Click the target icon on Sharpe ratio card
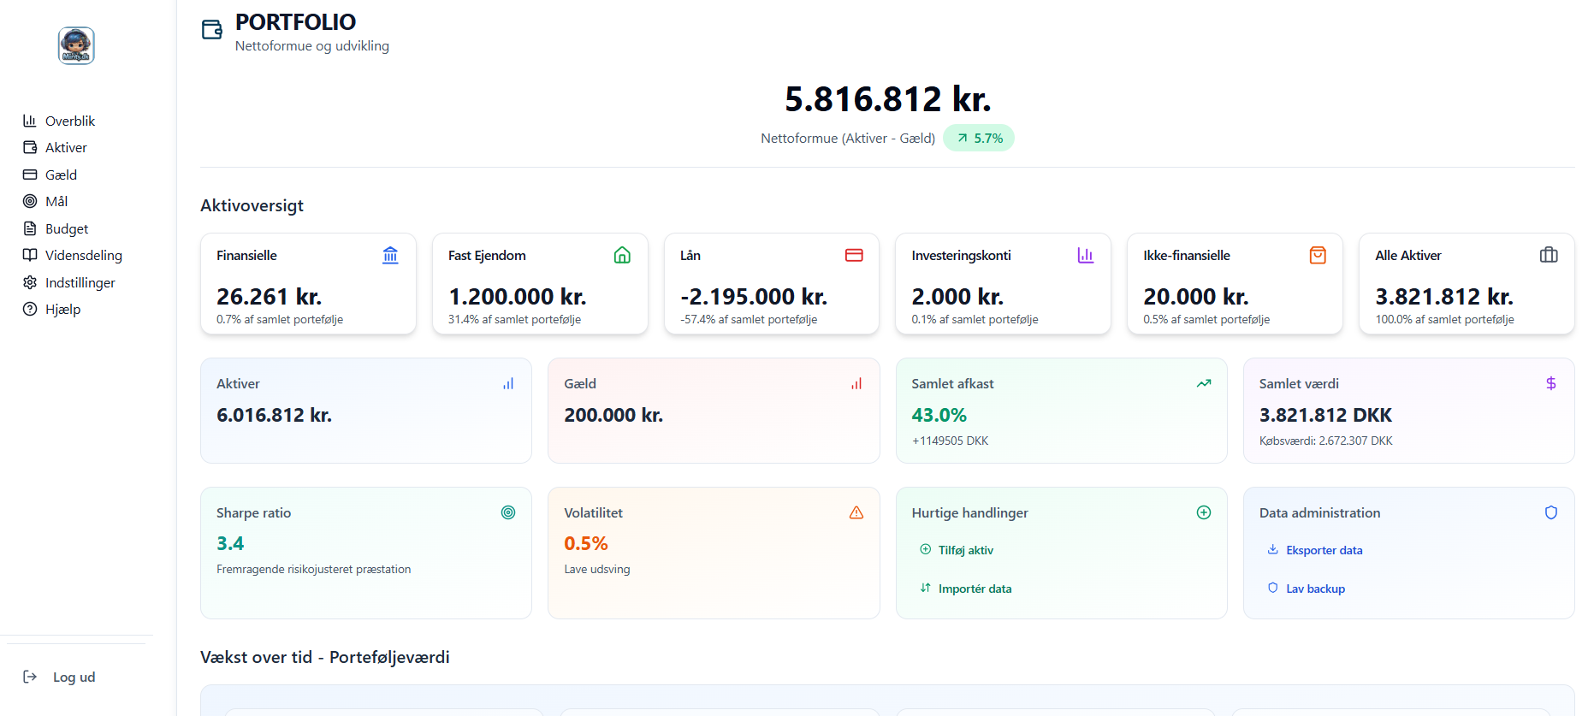The image size is (1594, 716). [508, 512]
